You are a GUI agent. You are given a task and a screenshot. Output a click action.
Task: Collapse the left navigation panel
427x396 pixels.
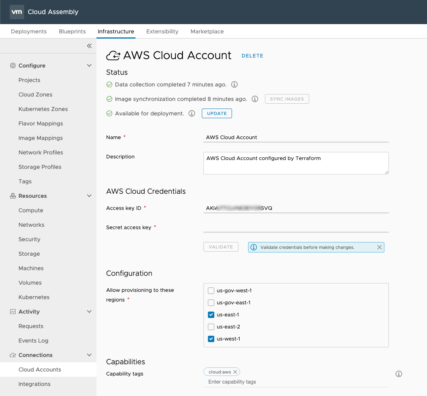[89, 46]
